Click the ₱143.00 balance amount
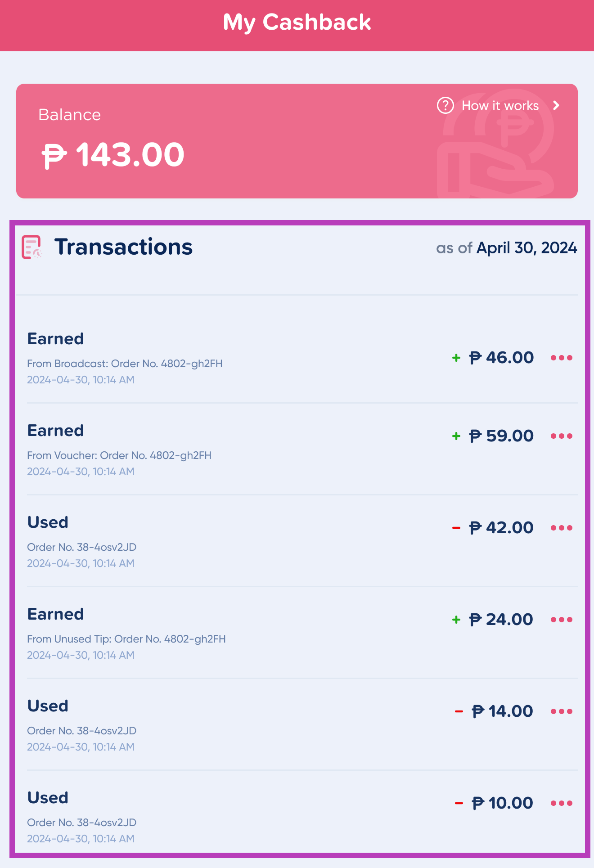Image resolution: width=594 pixels, height=868 pixels. pos(113,155)
